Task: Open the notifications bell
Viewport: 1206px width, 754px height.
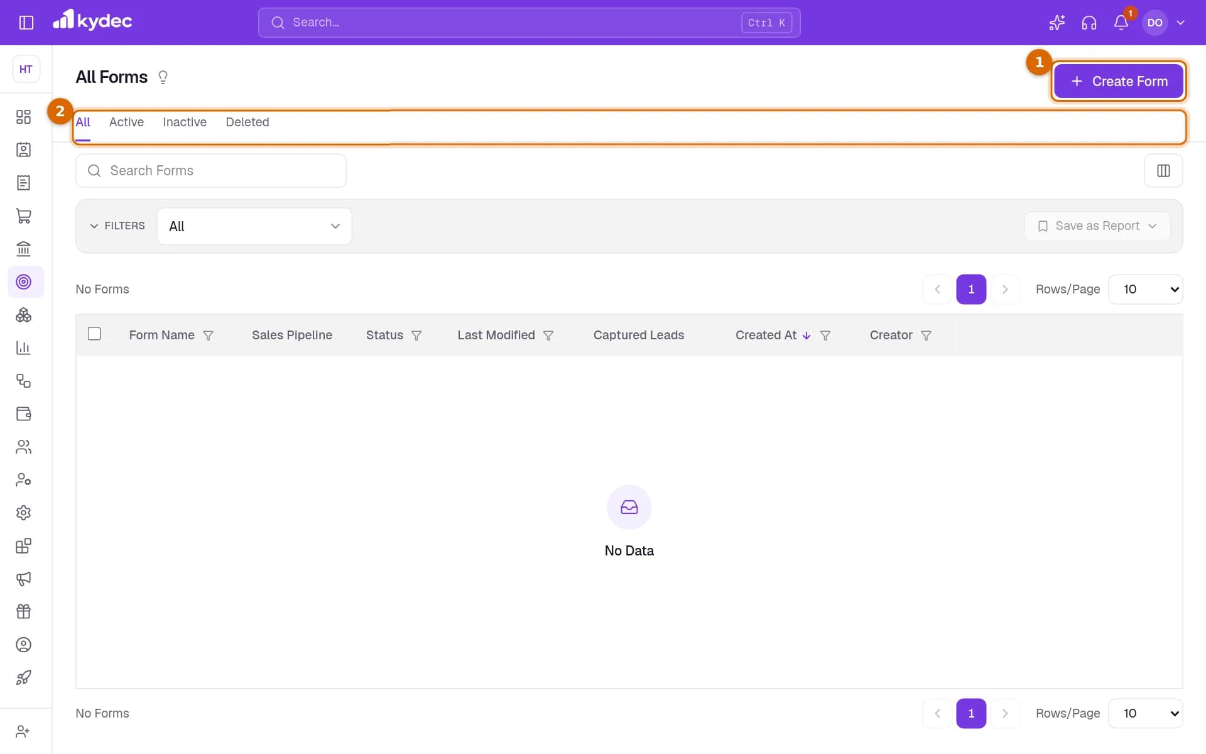Action: click(1121, 23)
